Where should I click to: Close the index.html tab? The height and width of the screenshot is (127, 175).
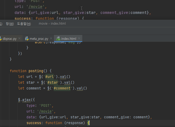click(x=79, y=38)
